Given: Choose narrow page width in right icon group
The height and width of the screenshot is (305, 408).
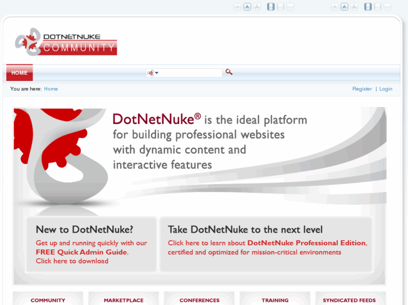Looking at the screenshot, I should [368, 7].
